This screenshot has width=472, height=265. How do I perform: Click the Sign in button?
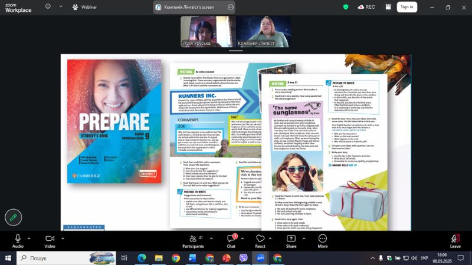tap(407, 7)
